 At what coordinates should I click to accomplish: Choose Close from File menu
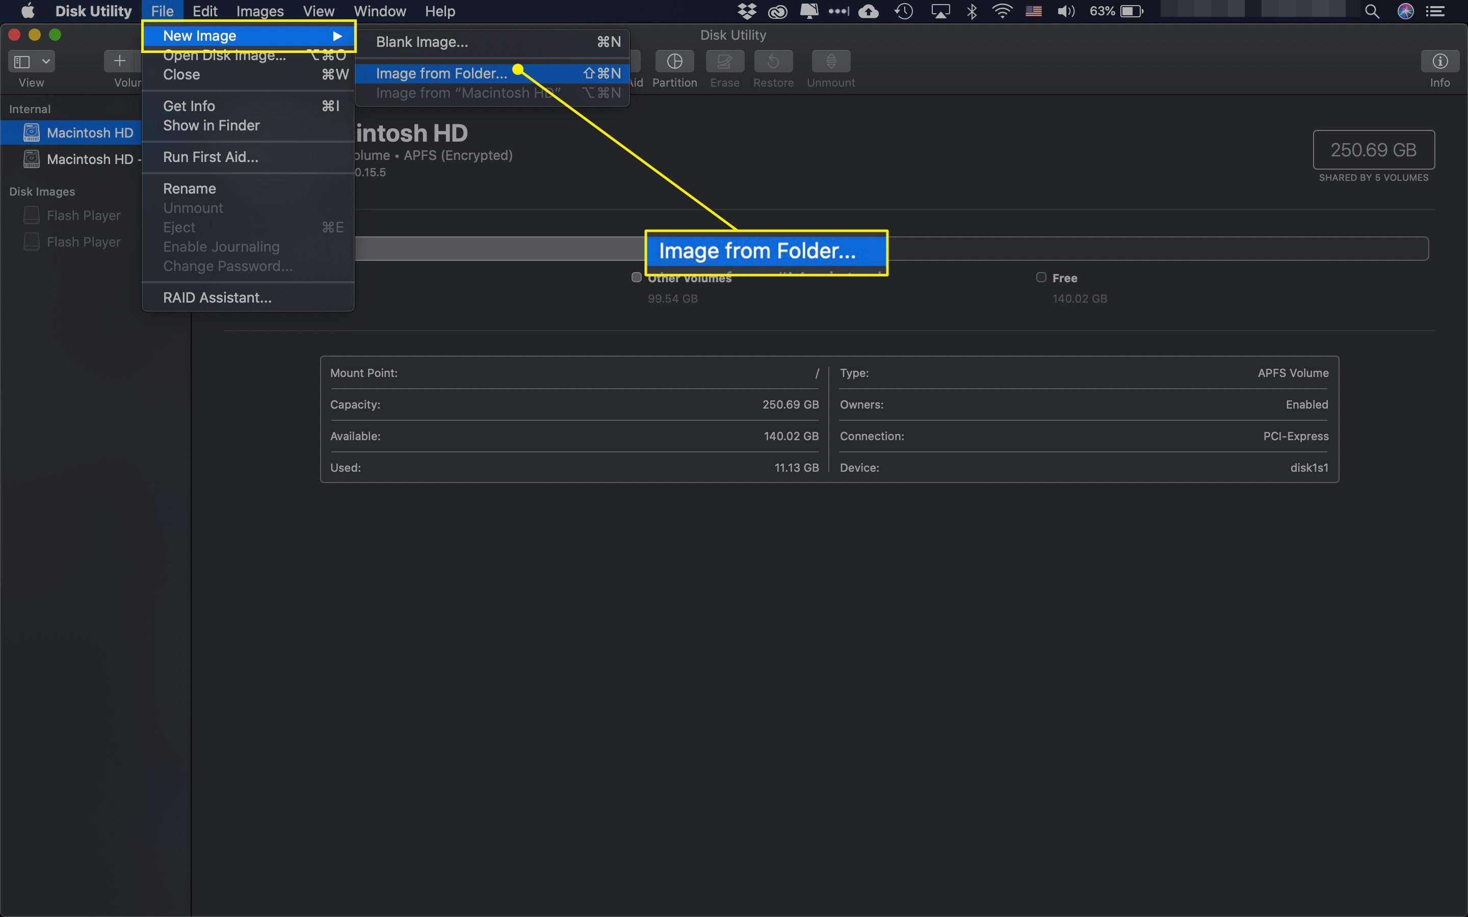pos(248,74)
